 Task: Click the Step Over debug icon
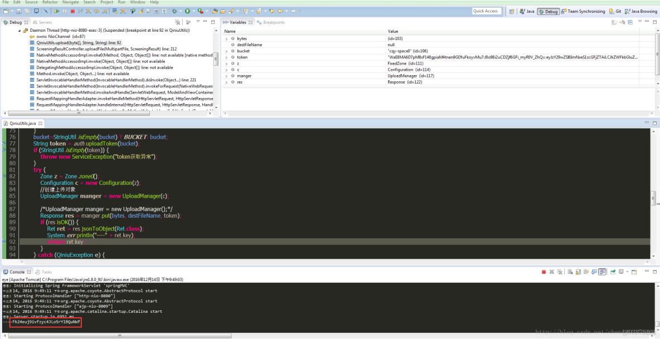click(x=96, y=11)
